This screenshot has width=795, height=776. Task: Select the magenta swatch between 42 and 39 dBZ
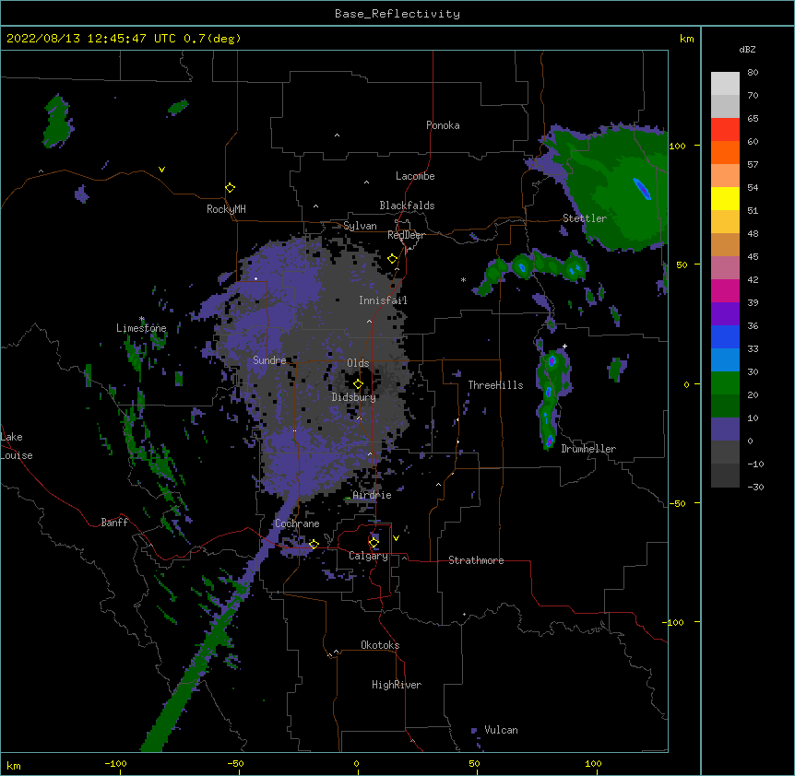(725, 290)
